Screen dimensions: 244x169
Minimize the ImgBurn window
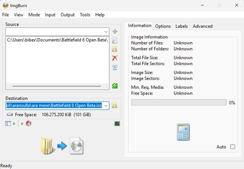pyautogui.click(x=202, y=5)
